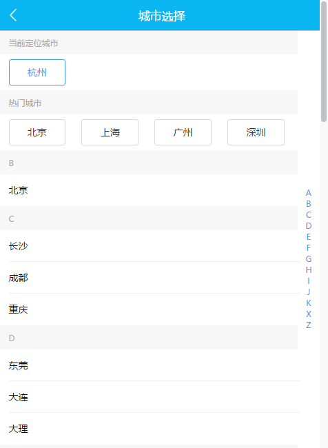Select 大连 from city list
The width and height of the screenshot is (328, 448).
pos(149,397)
